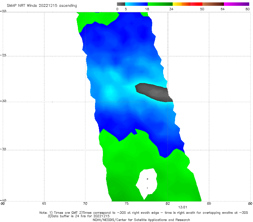This screenshot has width=253, height=222.
Task: Click the NOAA/NESDIS Center for Satellite Applications credit
Action: tap(141, 220)
